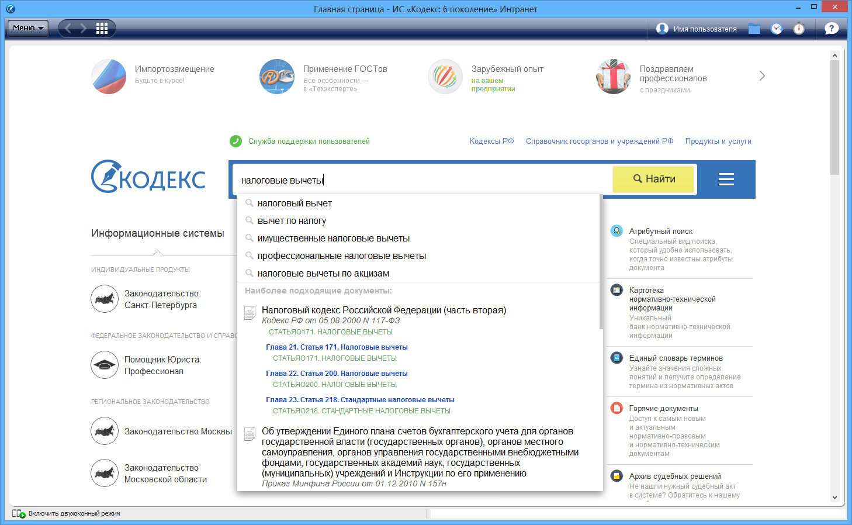The width and height of the screenshot is (852, 525).
Task: Open the Имя пользователя account label
Action: (705, 29)
